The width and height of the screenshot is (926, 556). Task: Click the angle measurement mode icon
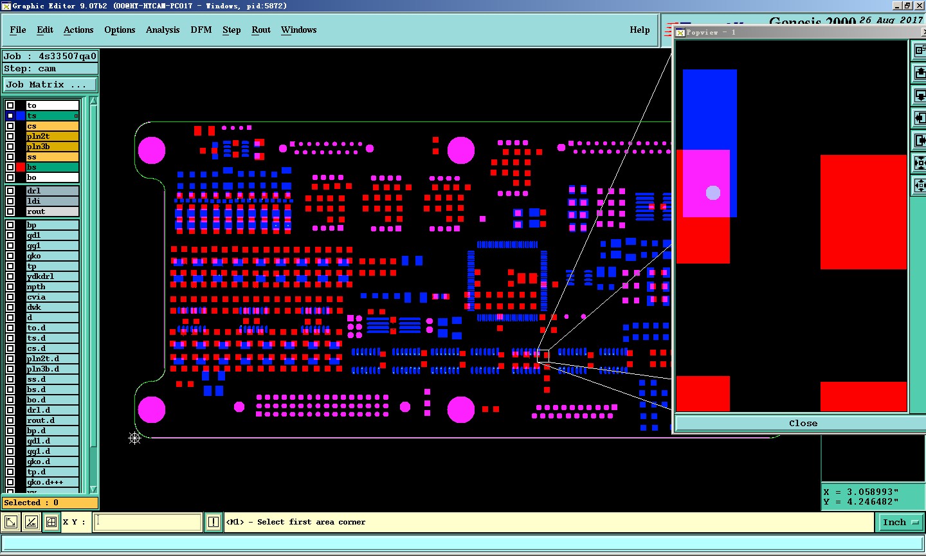pos(31,522)
